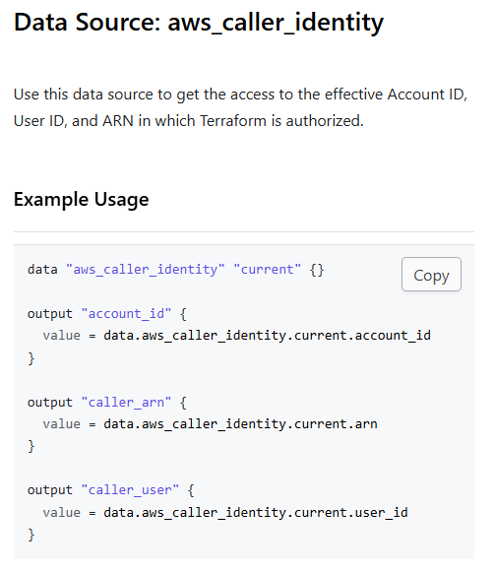Image resolution: width=494 pixels, height=572 pixels.
Task: Click the closing brace of caller_user output
Action: coord(31,536)
